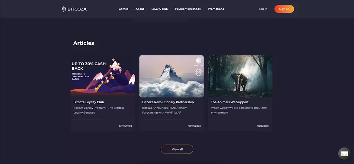Click the 06/05/2023 date
Viewport: 354px width, 164px height.
click(125, 126)
